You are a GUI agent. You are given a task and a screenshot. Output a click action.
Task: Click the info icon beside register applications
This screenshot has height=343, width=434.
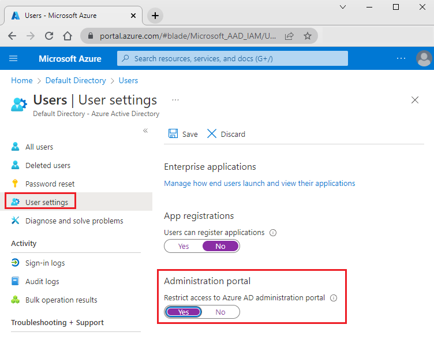(273, 233)
